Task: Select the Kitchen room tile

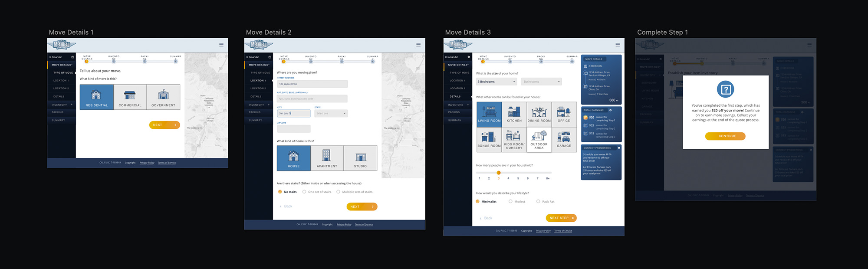Action: 514,115
